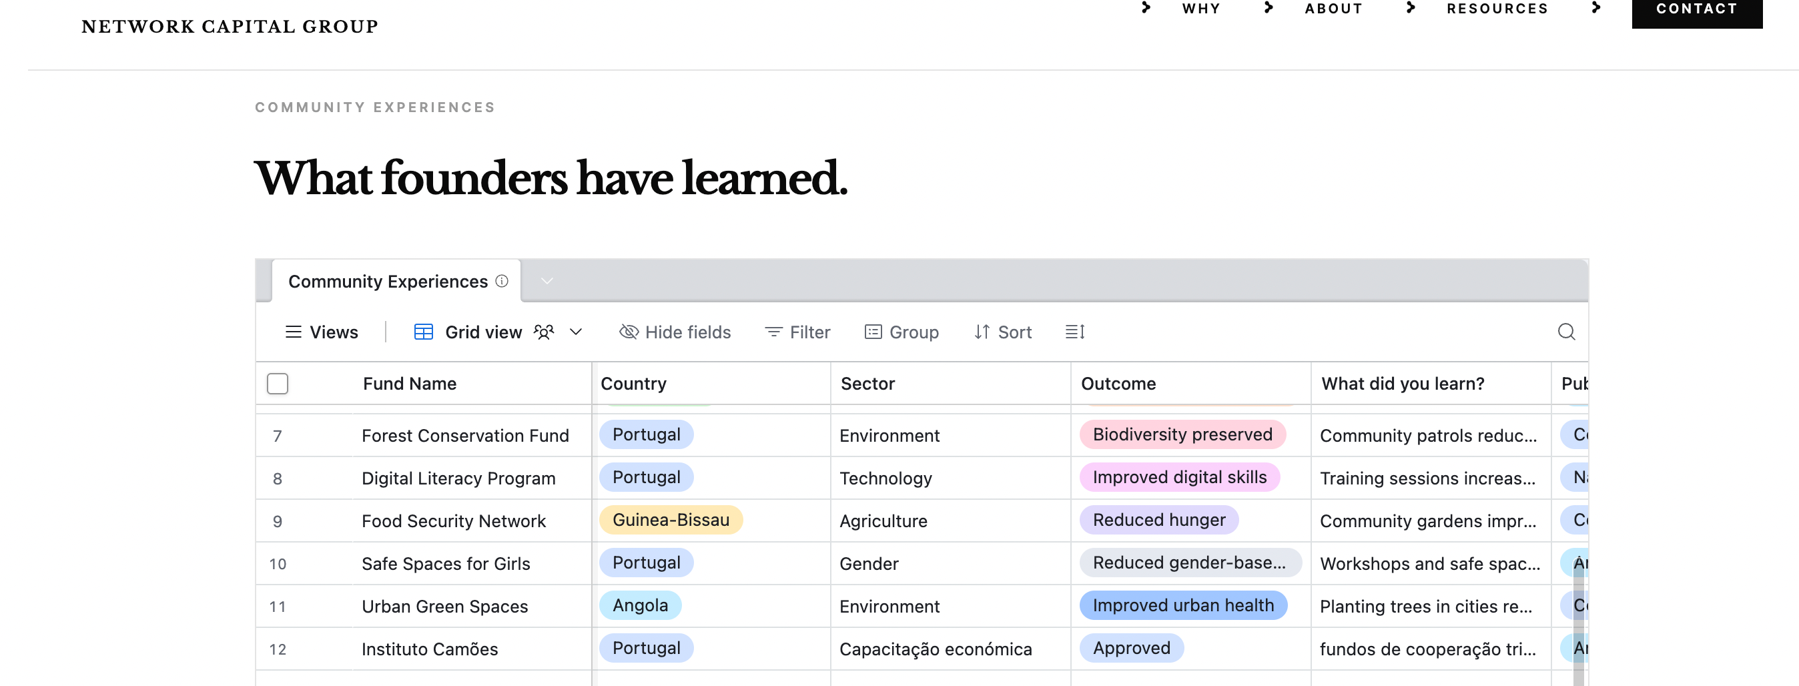1799x686 pixels.
Task: Click the Guinea-Bissau yellow country tag
Action: point(671,520)
